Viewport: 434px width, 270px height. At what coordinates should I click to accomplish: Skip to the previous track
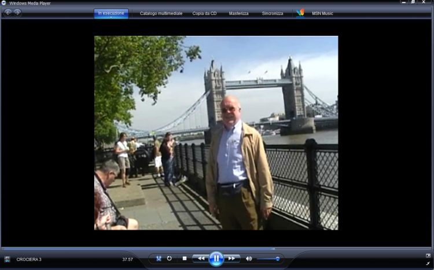point(200,258)
